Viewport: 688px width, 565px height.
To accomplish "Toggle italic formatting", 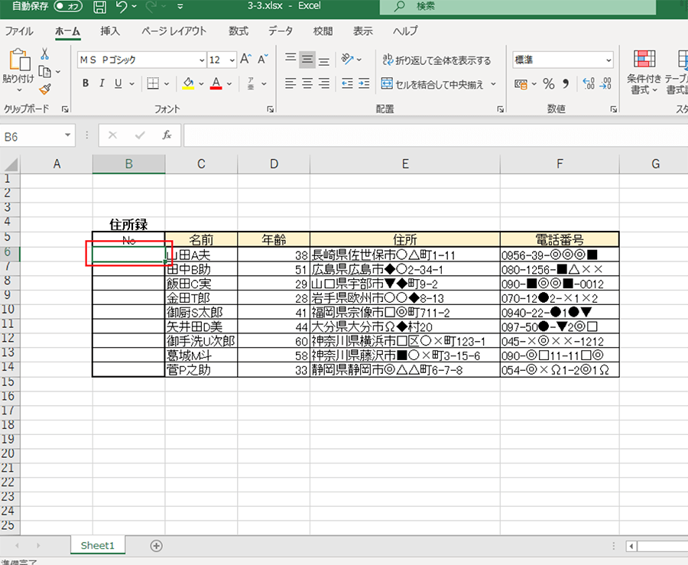I will [x=102, y=83].
